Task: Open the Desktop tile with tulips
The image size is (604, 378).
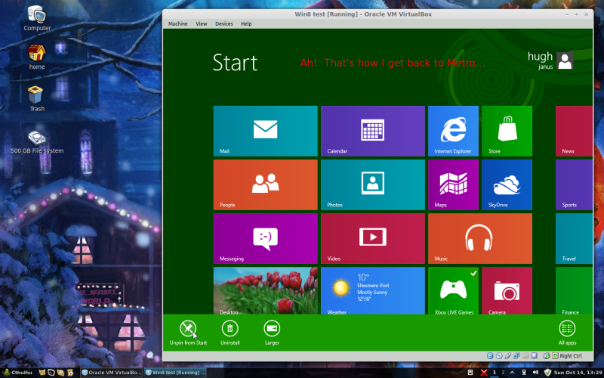Action: 266,290
